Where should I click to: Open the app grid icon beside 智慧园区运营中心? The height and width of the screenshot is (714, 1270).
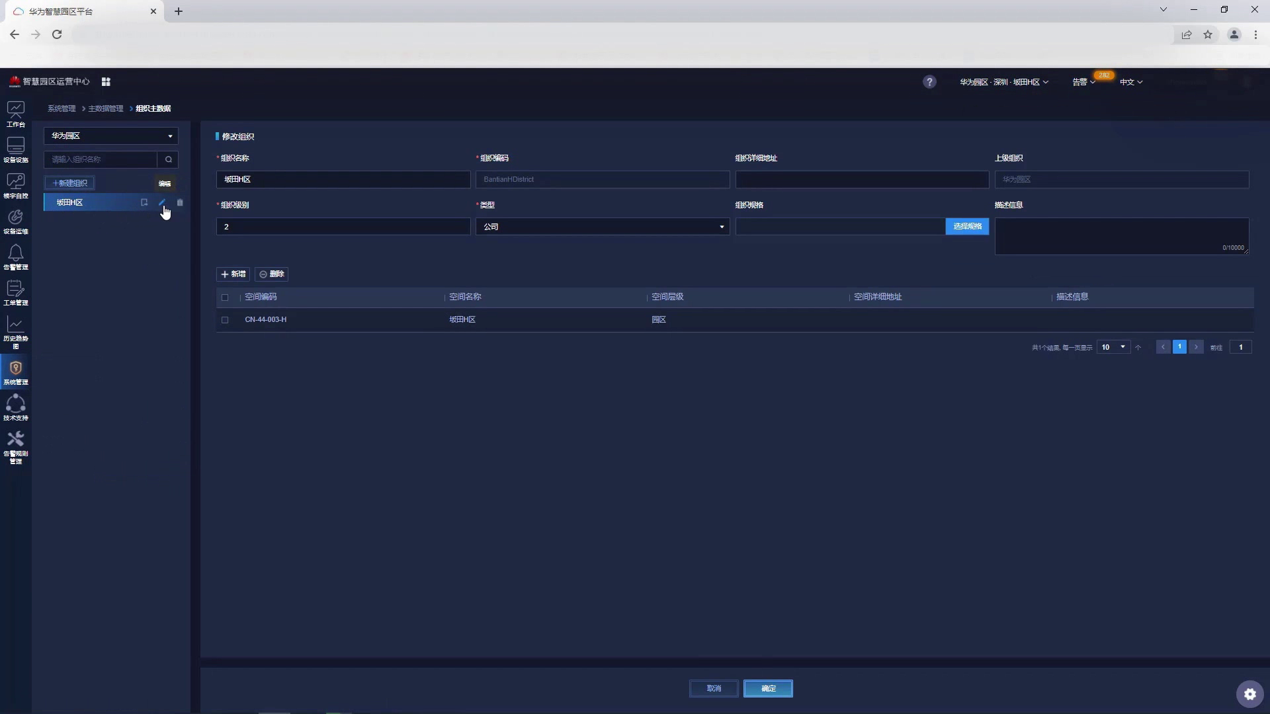coord(106,82)
